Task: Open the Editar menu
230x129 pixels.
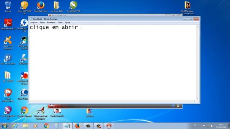Action: click(x=42, y=23)
